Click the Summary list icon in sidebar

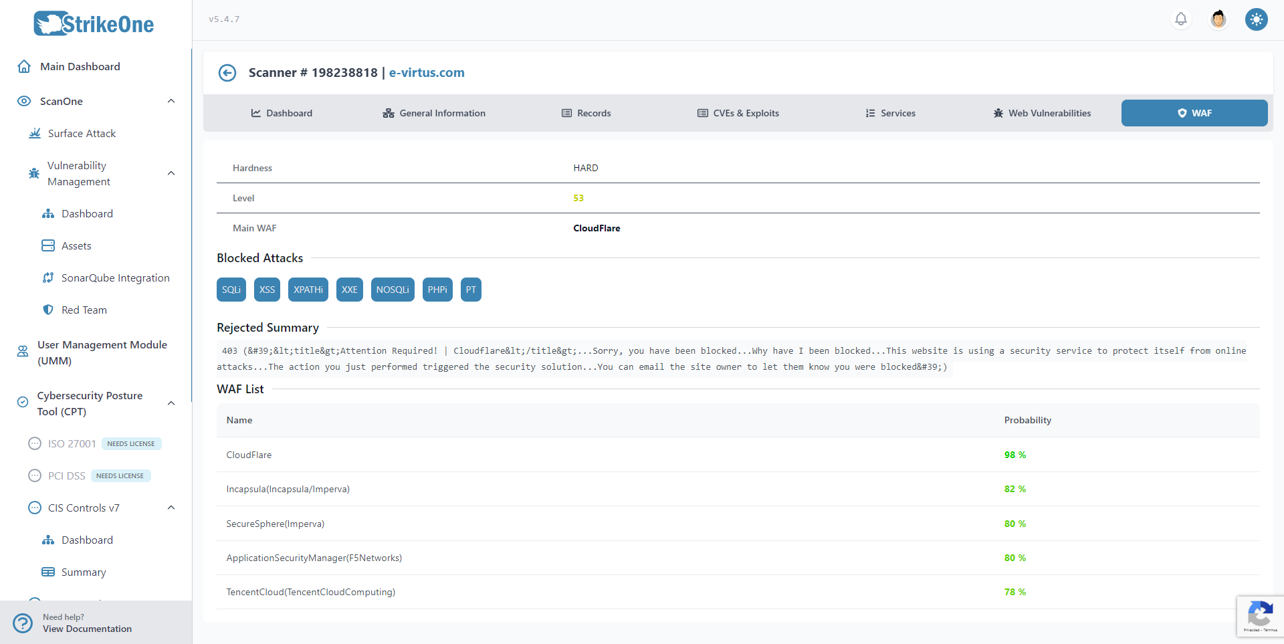(48, 572)
